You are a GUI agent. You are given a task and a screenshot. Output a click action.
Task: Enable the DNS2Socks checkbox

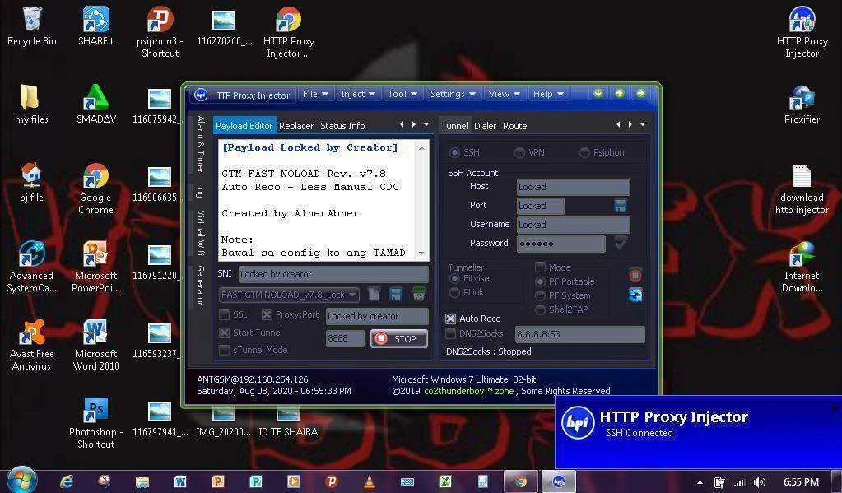[451, 334]
